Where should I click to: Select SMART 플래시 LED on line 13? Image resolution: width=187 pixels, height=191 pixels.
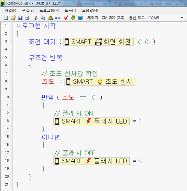click(91, 121)
